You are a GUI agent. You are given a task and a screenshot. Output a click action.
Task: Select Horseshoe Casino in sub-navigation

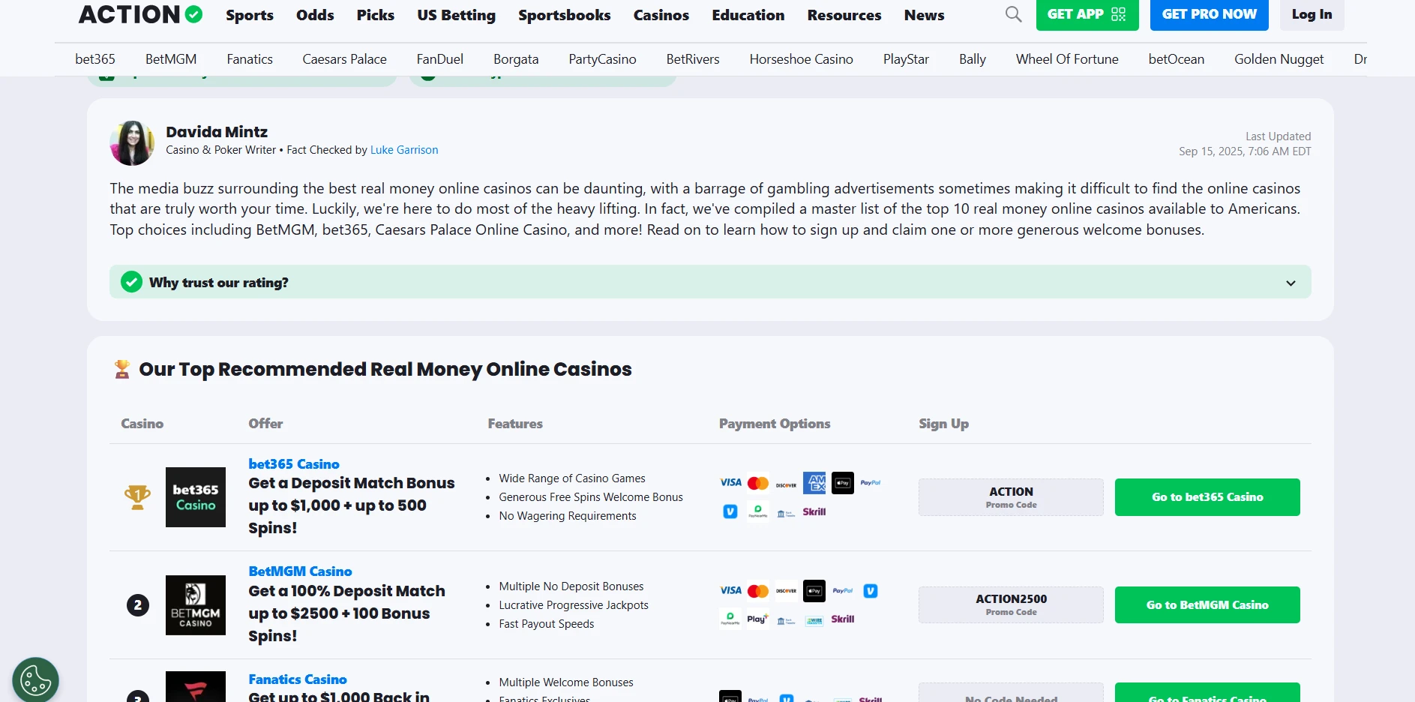coord(802,59)
